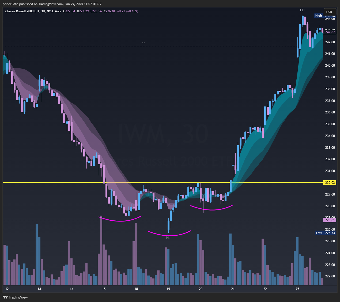The width and height of the screenshot is (340, 302).
Task: Click the 242.00 price axis value
Action: 330,42
